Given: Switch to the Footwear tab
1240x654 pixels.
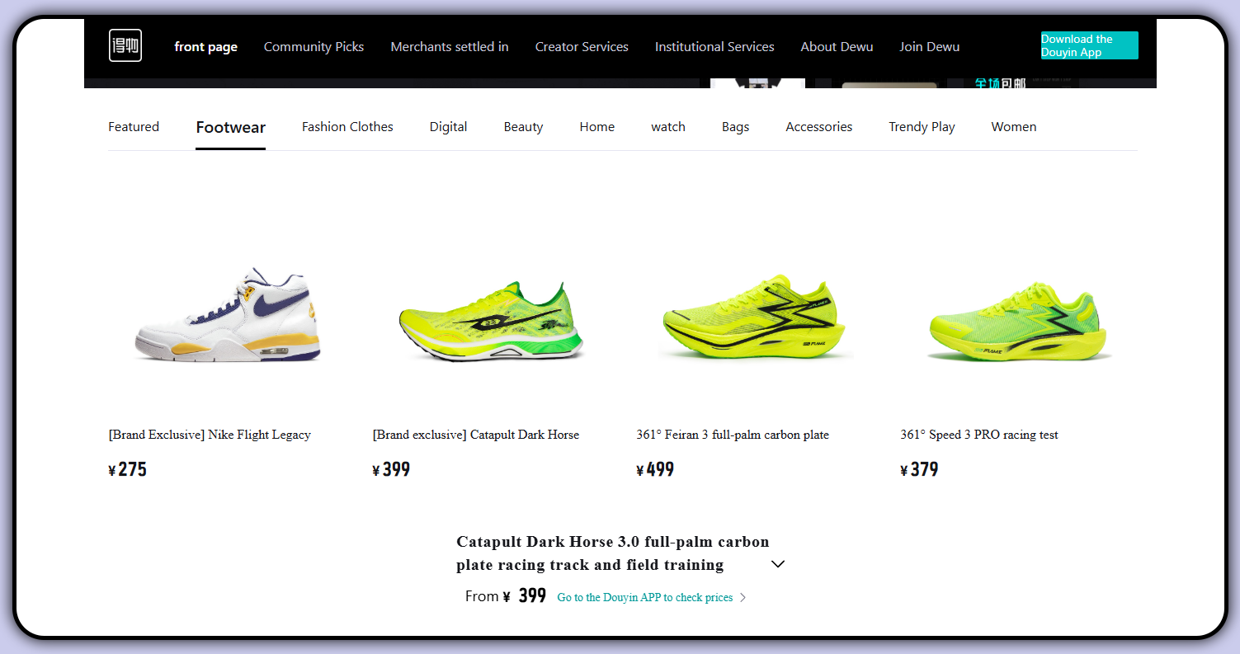Looking at the screenshot, I should tap(230, 127).
